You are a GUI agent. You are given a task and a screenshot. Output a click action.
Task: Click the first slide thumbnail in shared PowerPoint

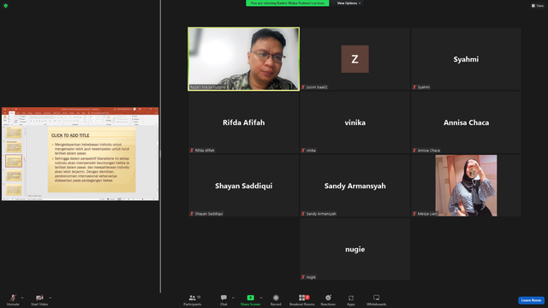14,133
